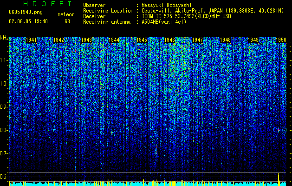Click the 1943 time marker
292x186 pixels.
click(87, 40)
